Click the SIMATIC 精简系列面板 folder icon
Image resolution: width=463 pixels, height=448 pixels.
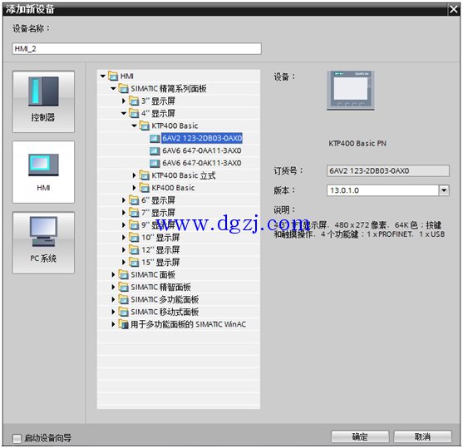point(123,88)
